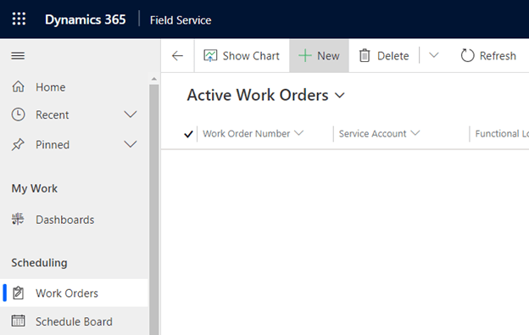Open the app launcher waffle grid
The image size is (529, 335).
point(19,19)
